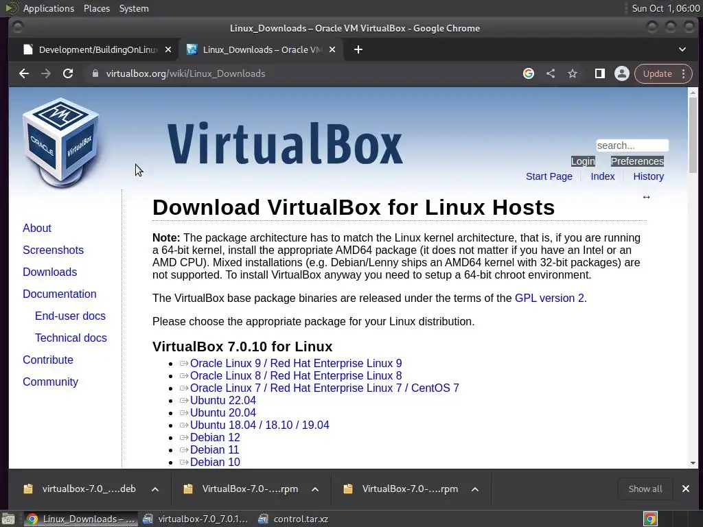Switch to virtualbox-7.0_7.0.1 taskbar window

(196, 519)
